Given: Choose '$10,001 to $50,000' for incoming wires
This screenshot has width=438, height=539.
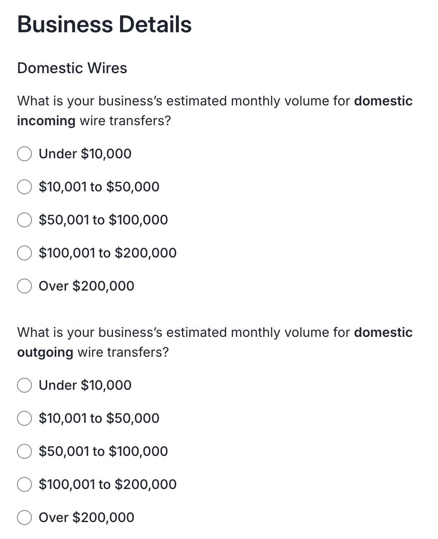Looking at the screenshot, I should [24, 187].
